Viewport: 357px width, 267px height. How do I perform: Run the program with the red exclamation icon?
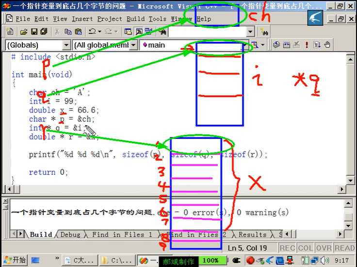tap(307, 45)
